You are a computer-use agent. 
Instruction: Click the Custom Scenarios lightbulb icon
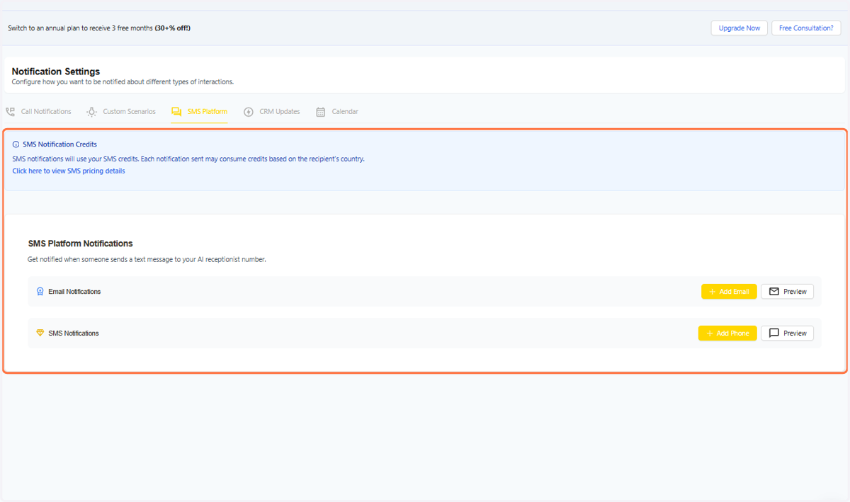click(91, 112)
